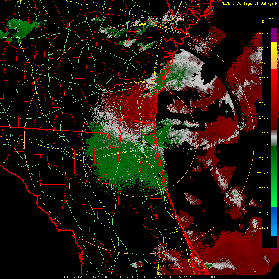The image size is (279, 279).
Task: Click the VEL legend title
Action: [272, 19]
